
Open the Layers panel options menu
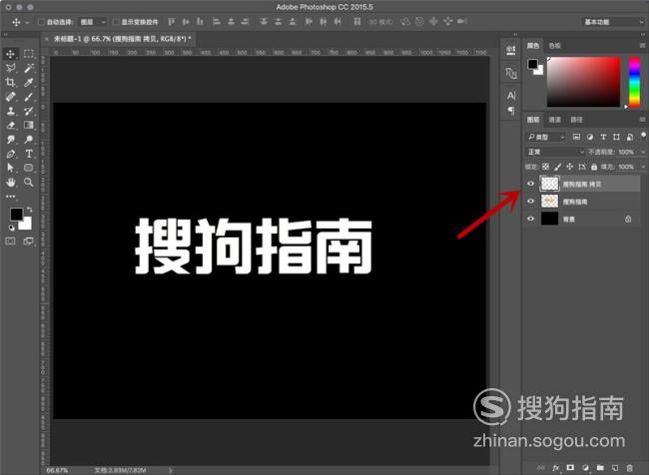[642, 120]
